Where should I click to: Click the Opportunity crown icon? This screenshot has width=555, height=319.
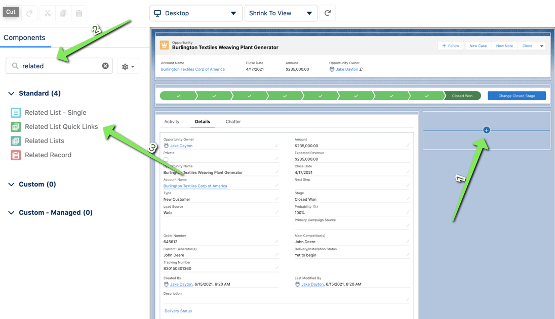pyautogui.click(x=164, y=45)
